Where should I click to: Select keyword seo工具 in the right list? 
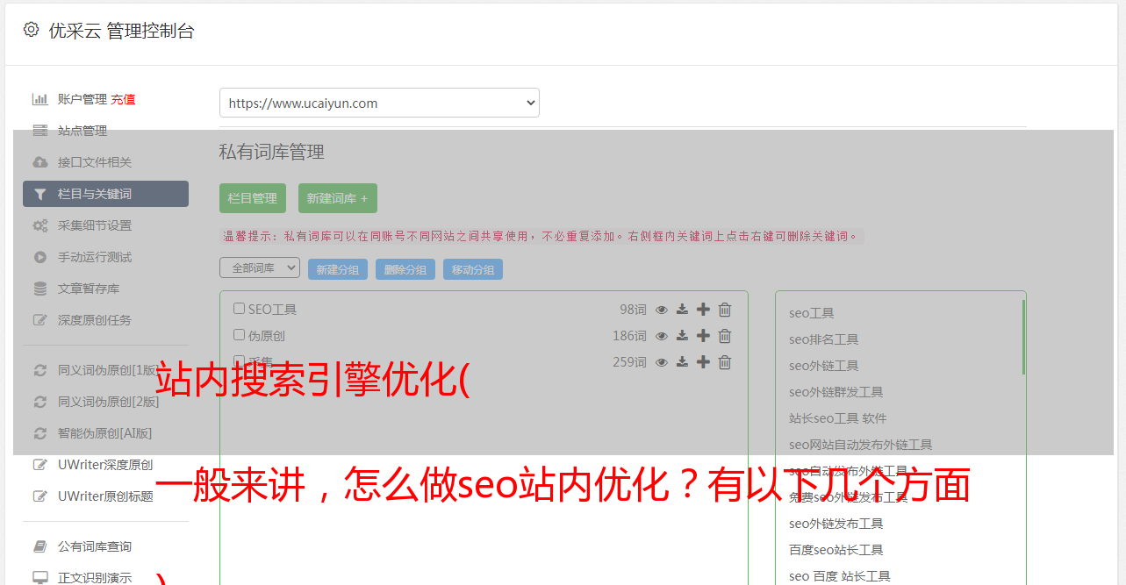pyautogui.click(x=812, y=313)
